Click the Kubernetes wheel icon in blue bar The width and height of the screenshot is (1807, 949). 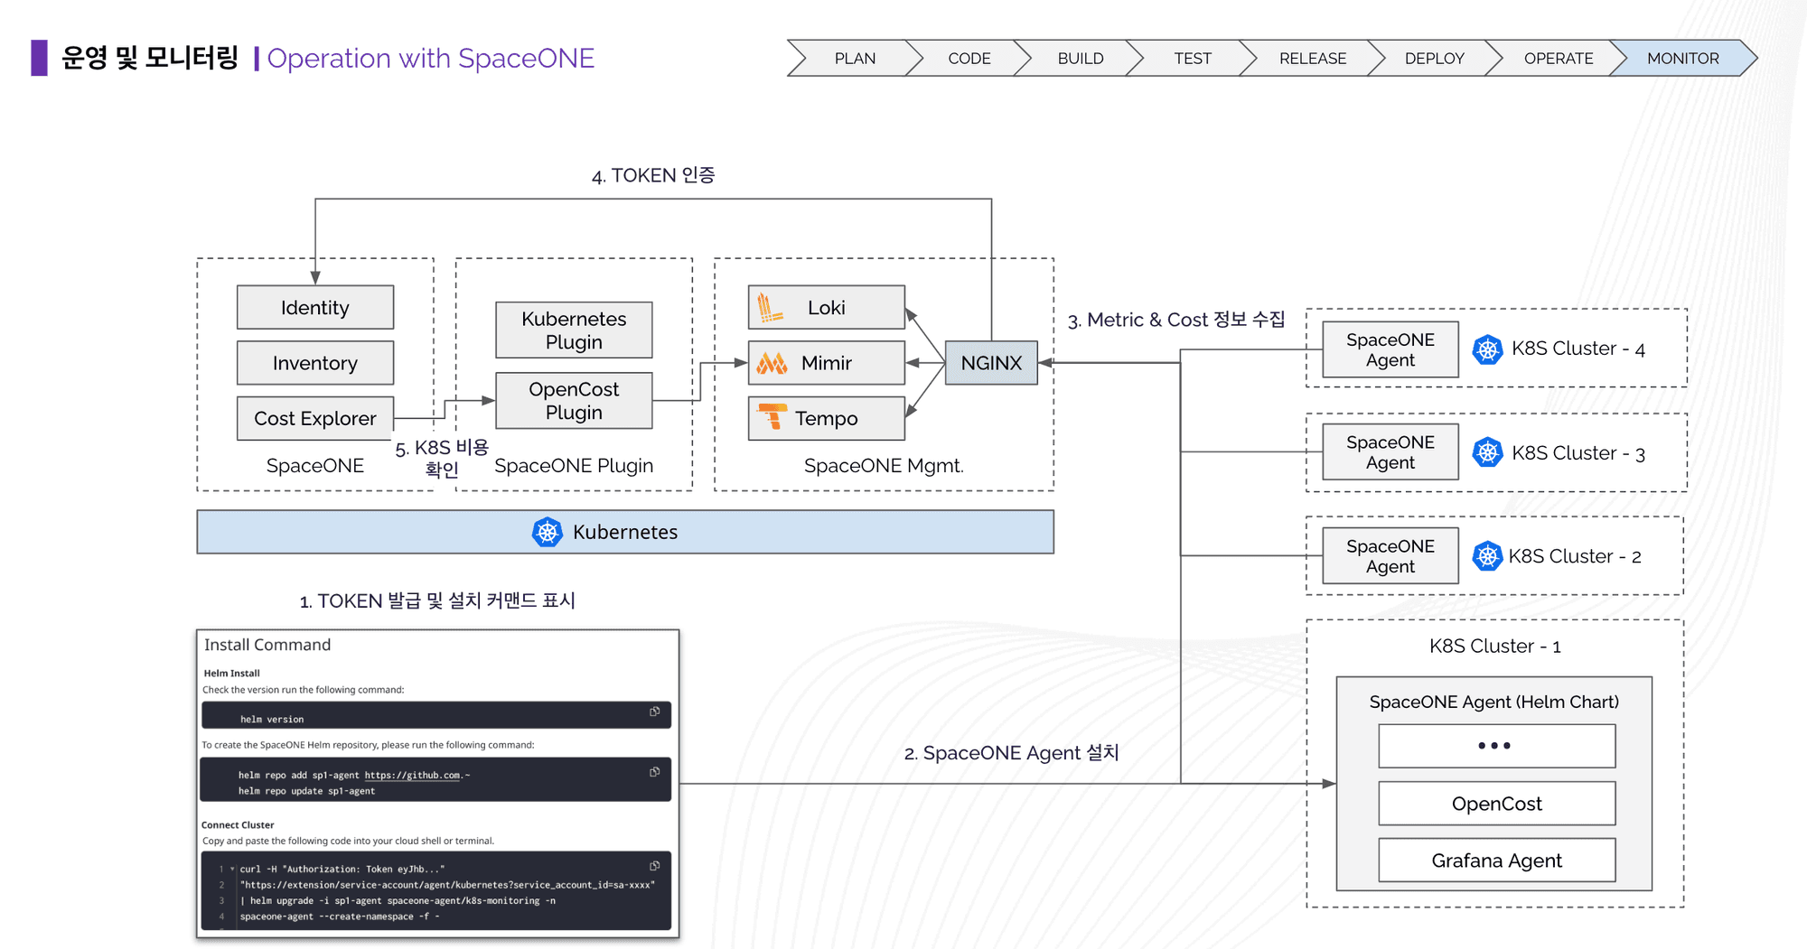coord(547,532)
